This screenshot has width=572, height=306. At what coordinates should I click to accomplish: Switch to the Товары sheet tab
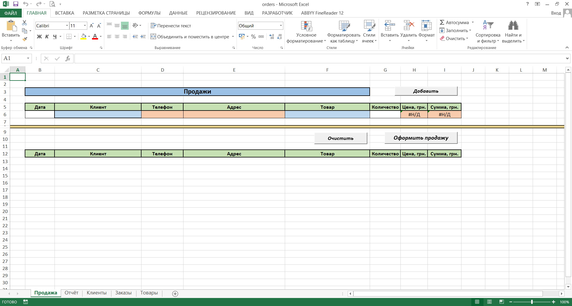[x=149, y=293]
